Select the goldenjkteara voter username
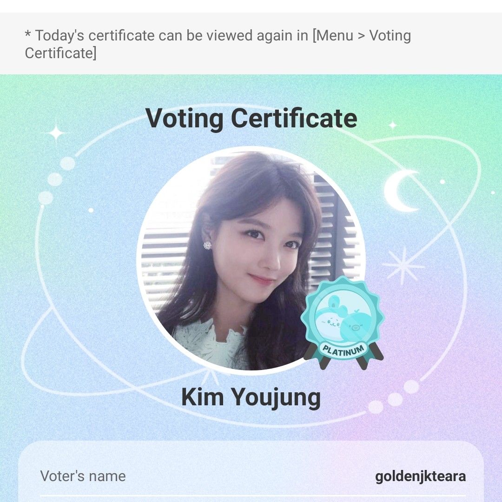Screen dimensions: 502x502 pos(420,476)
